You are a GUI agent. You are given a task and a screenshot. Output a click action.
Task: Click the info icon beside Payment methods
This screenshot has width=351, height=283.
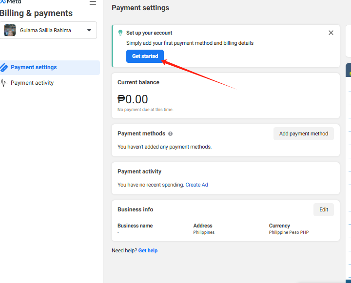(170, 134)
